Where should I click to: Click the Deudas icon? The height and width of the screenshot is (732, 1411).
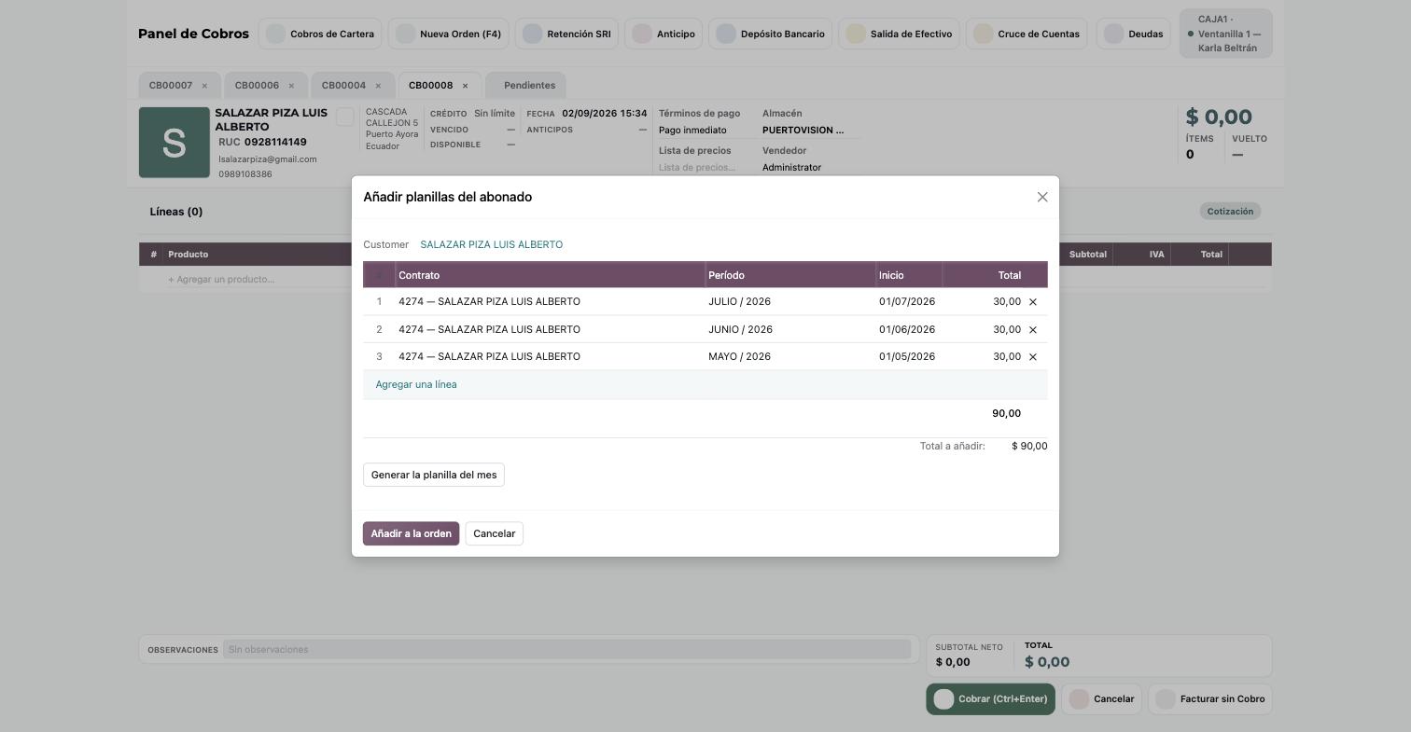click(x=1113, y=34)
